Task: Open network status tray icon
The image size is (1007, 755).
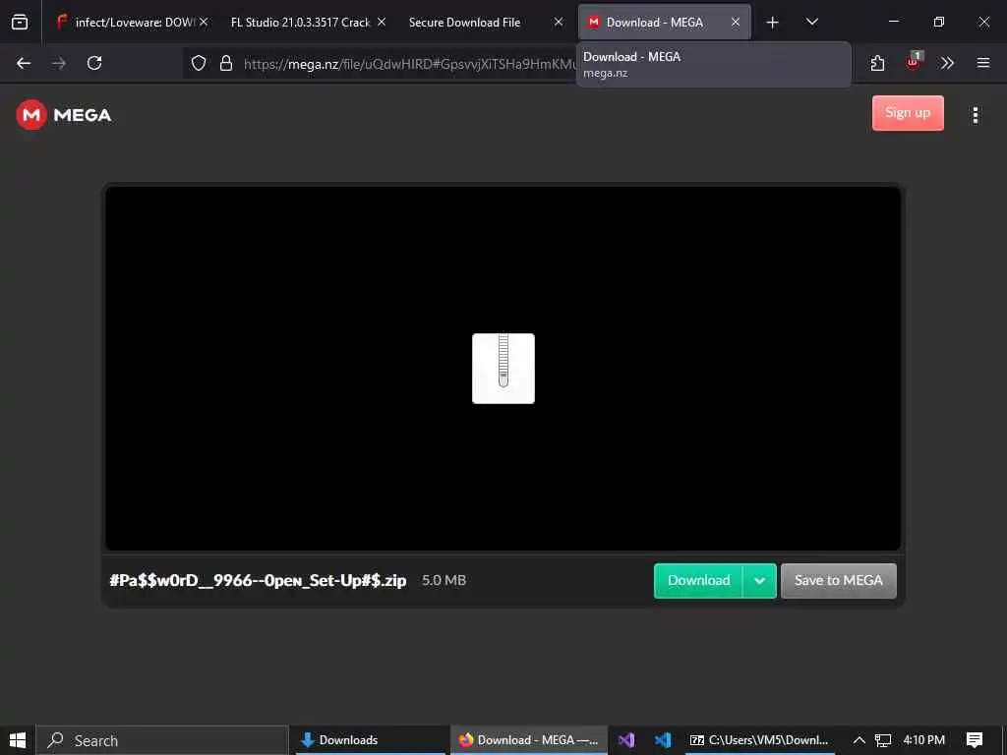Action: tap(883, 740)
